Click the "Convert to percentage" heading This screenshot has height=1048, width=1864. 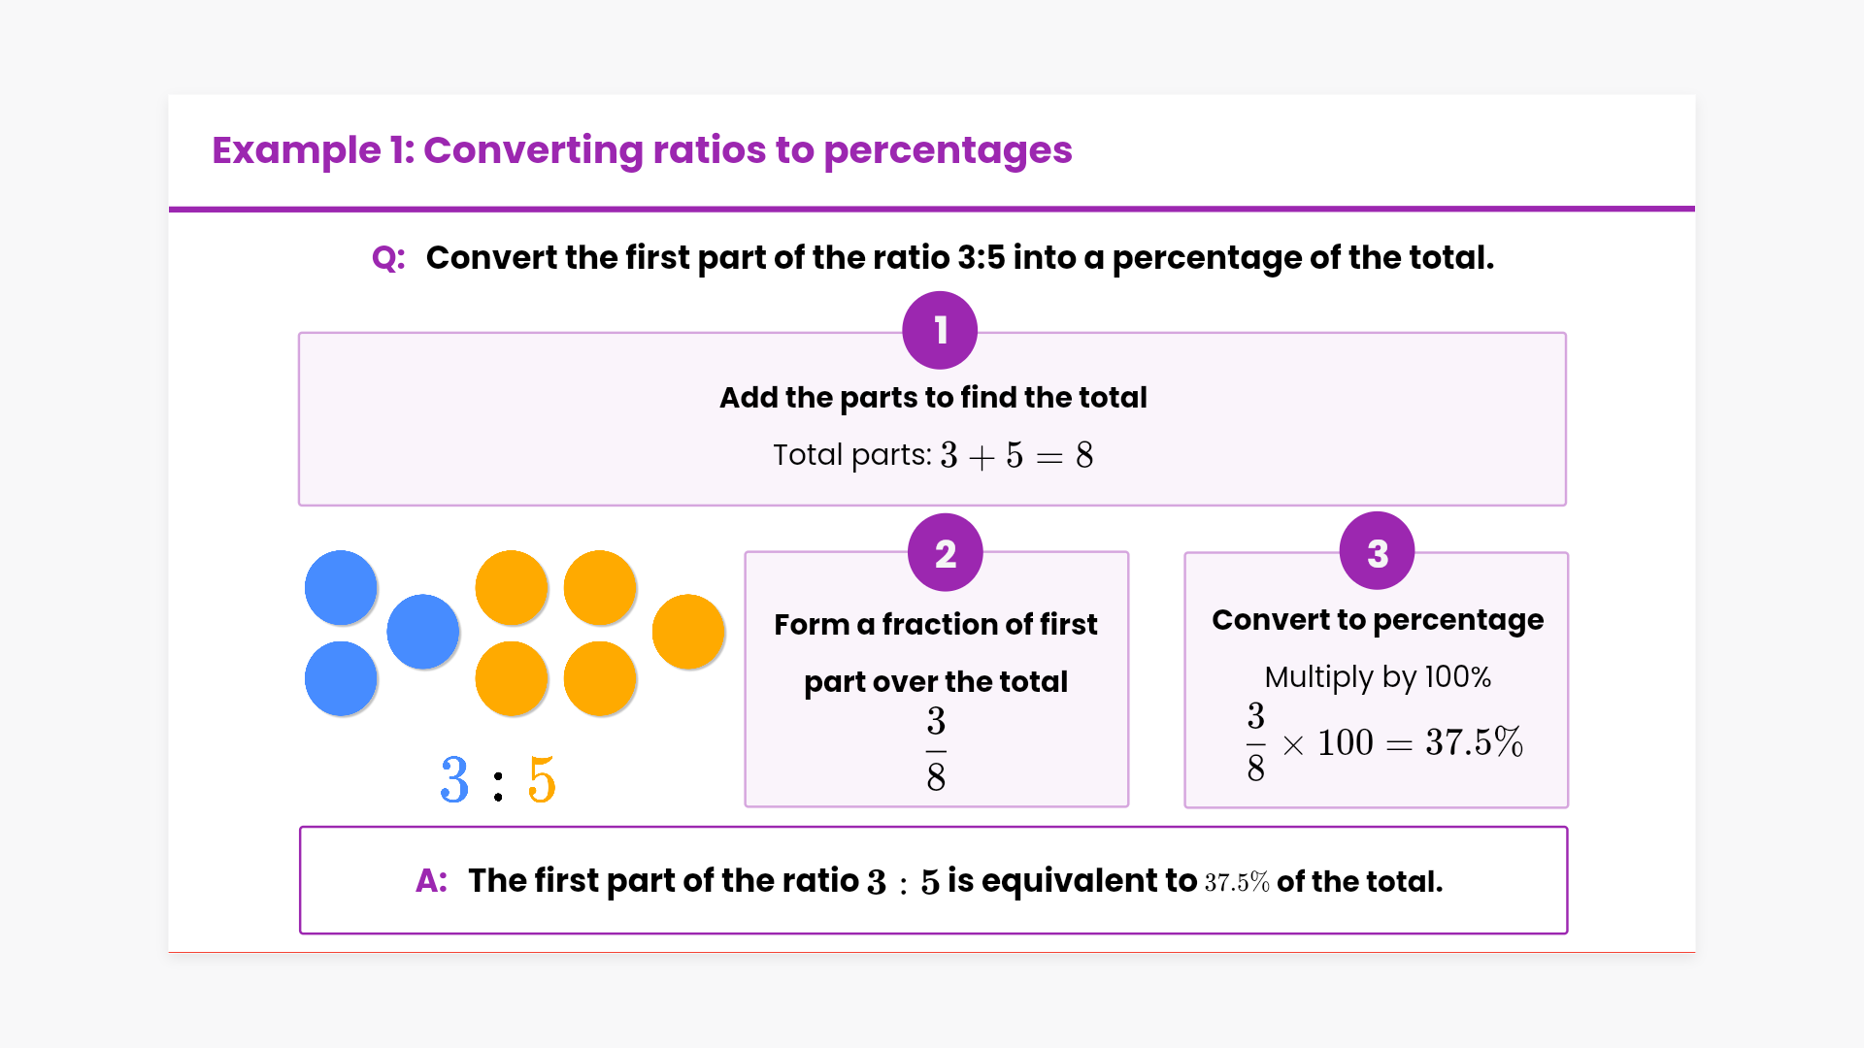click(x=1377, y=620)
